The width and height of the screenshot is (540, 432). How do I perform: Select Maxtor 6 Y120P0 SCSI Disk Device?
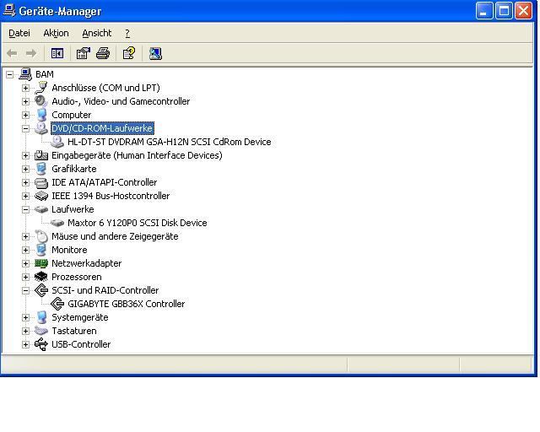137,223
